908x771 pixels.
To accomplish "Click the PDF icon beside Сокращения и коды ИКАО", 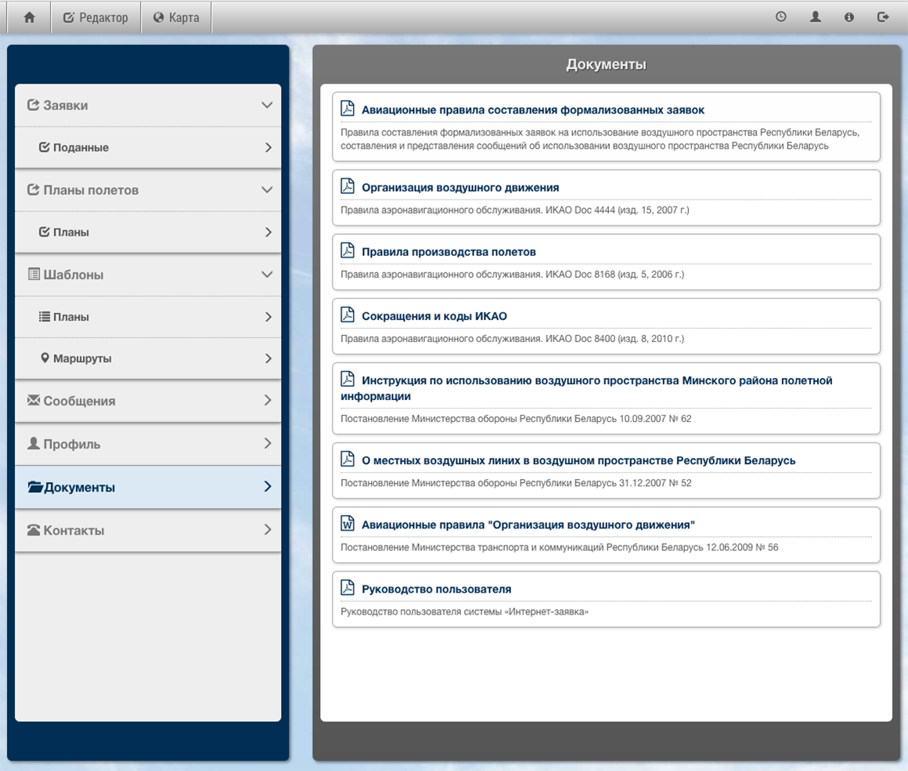I will 348,315.
